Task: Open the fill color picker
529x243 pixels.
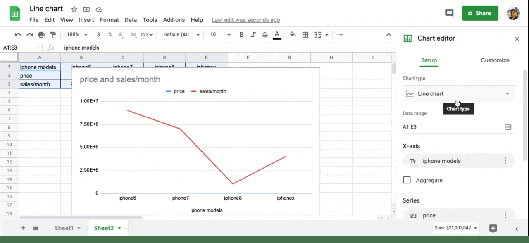Action: point(293,35)
